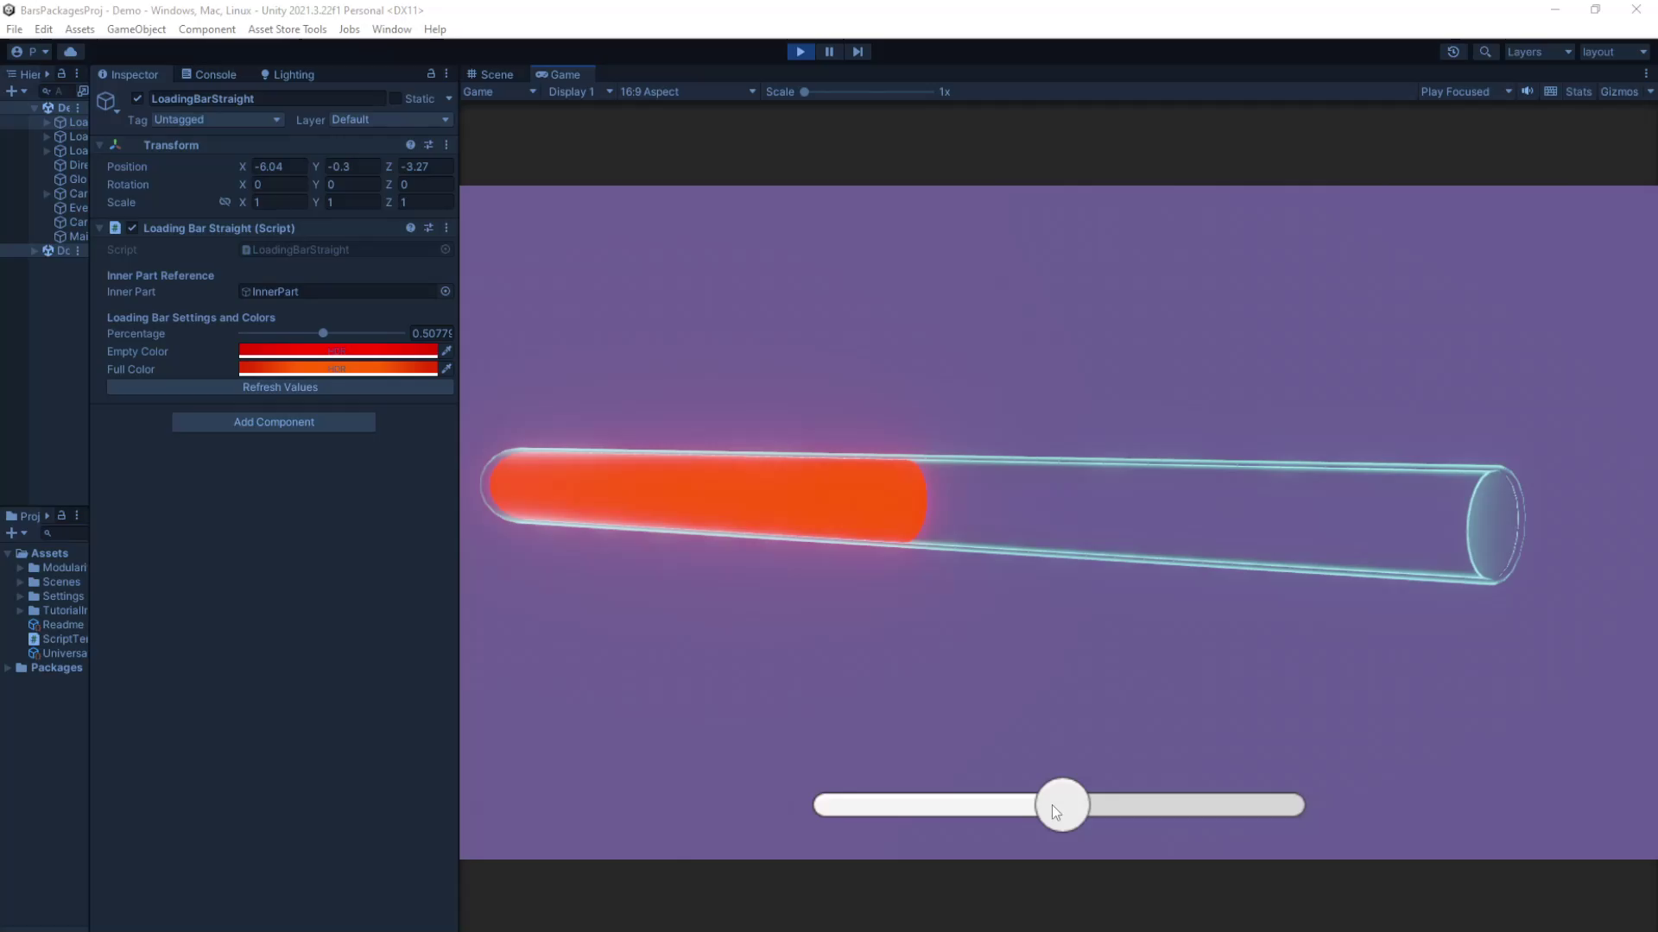This screenshot has height=932, width=1658.
Task: Open the account dropdown in the toolbar
Action: tap(30, 52)
